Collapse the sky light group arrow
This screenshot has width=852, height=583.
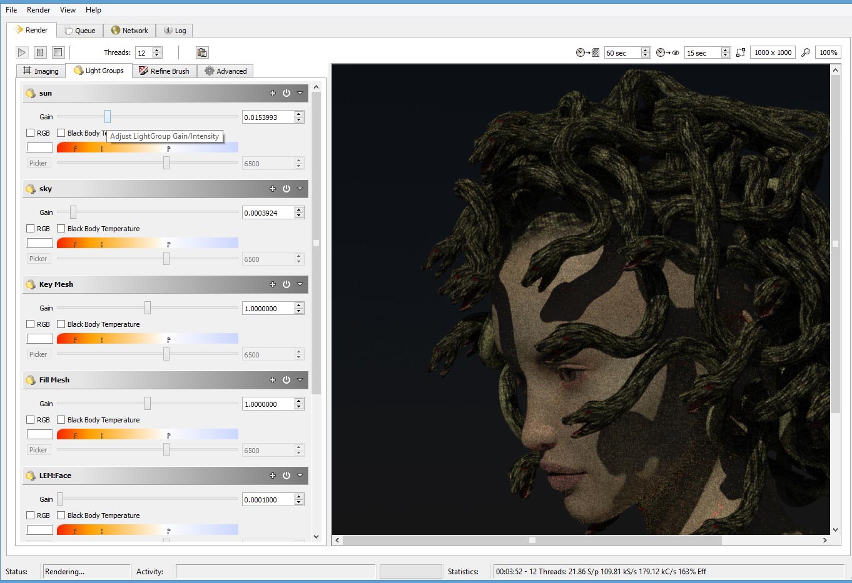pos(300,189)
